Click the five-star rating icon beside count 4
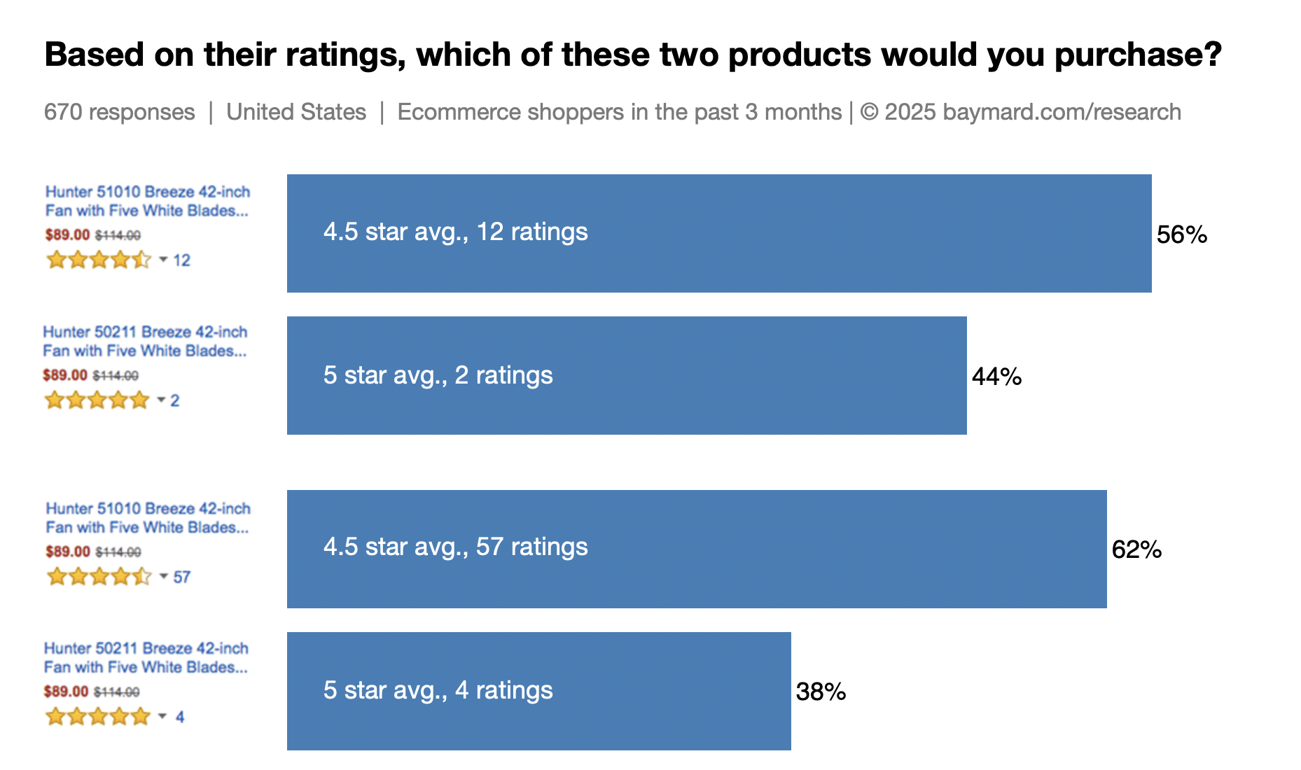 [97, 717]
